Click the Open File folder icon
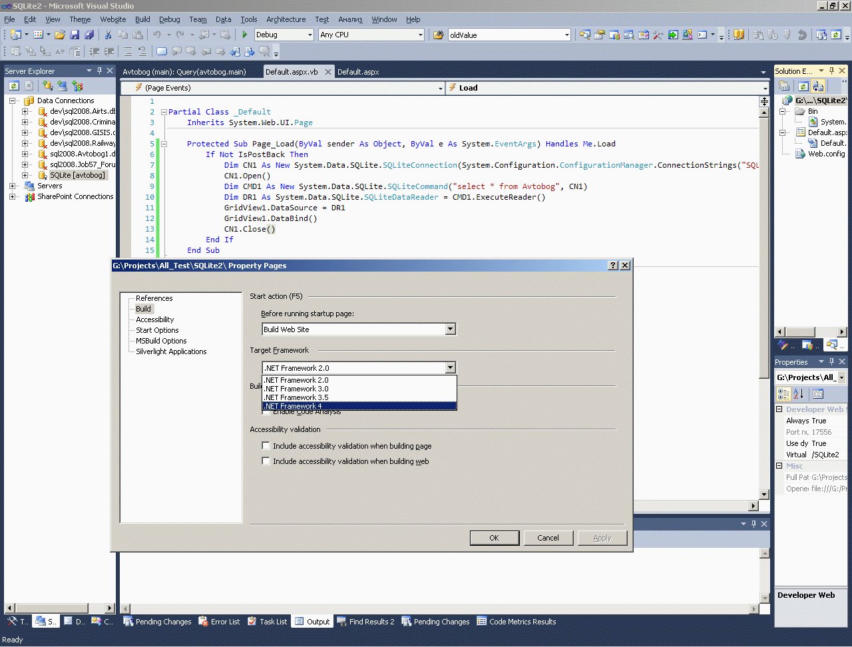852x647 pixels. pyautogui.click(x=60, y=35)
